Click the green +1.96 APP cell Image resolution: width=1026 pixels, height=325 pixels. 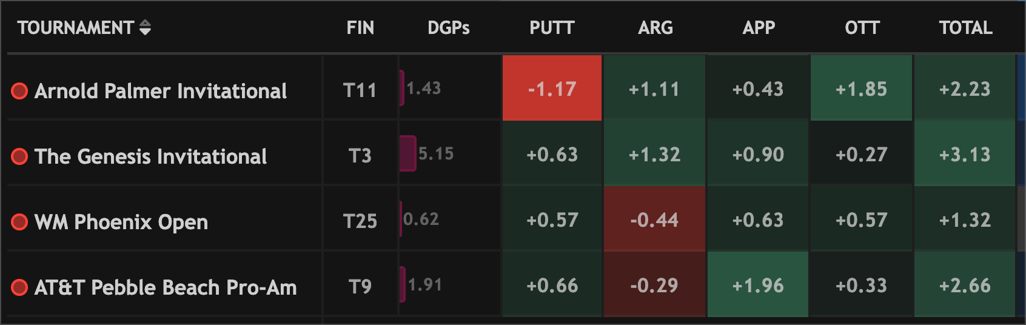758,285
